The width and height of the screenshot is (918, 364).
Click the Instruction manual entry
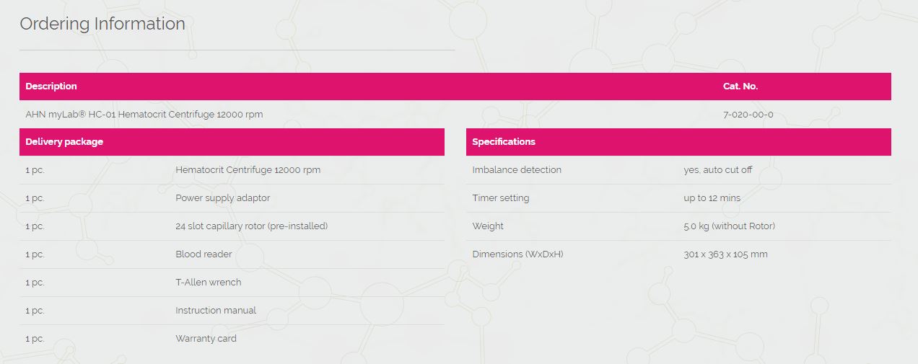[216, 311]
